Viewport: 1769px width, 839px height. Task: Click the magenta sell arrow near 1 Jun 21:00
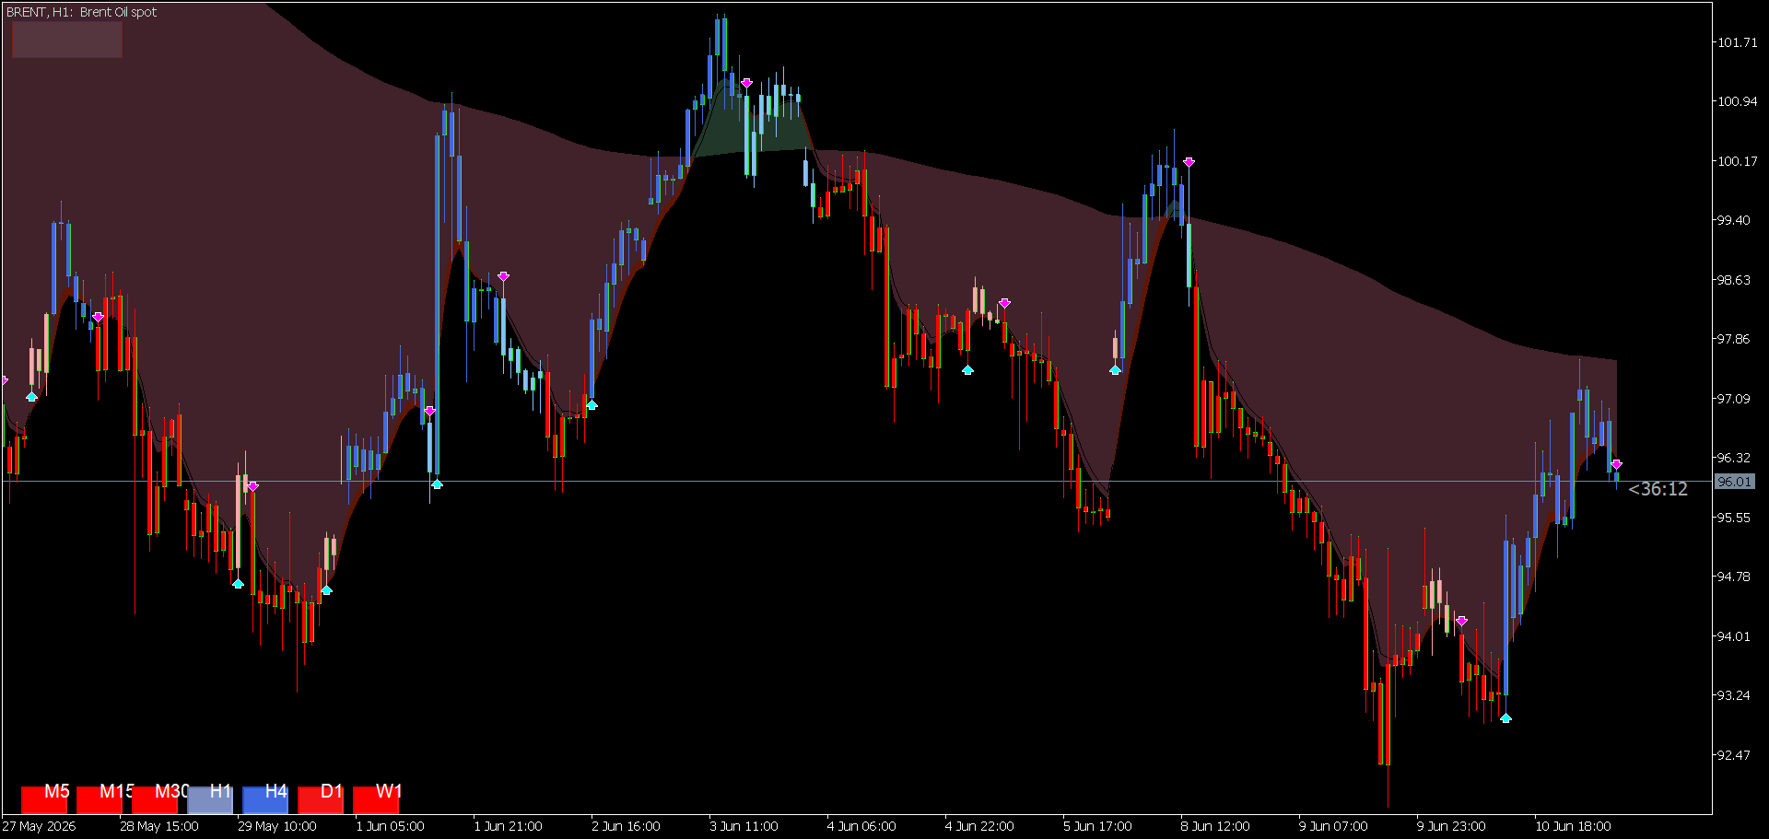click(x=503, y=276)
